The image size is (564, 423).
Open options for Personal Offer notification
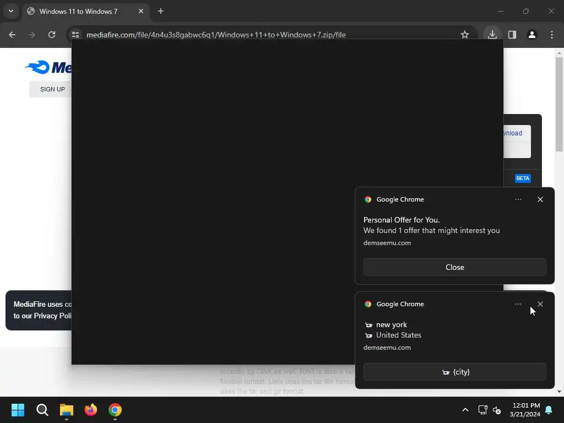518,199
